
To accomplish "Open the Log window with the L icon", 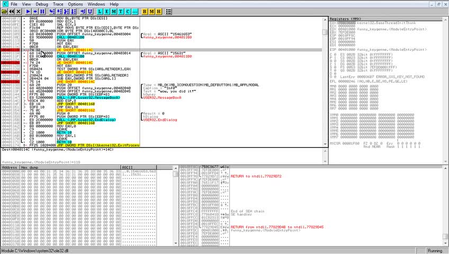I will point(100,12).
